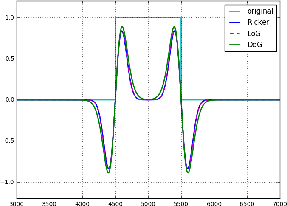This screenshot has height=206, width=287.
Task: Click the 'original' legend label
Action: (x=260, y=11)
